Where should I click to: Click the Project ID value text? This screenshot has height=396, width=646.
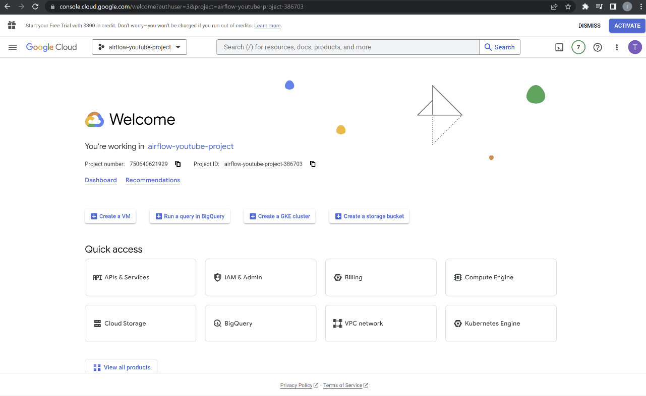tap(263, 164)
